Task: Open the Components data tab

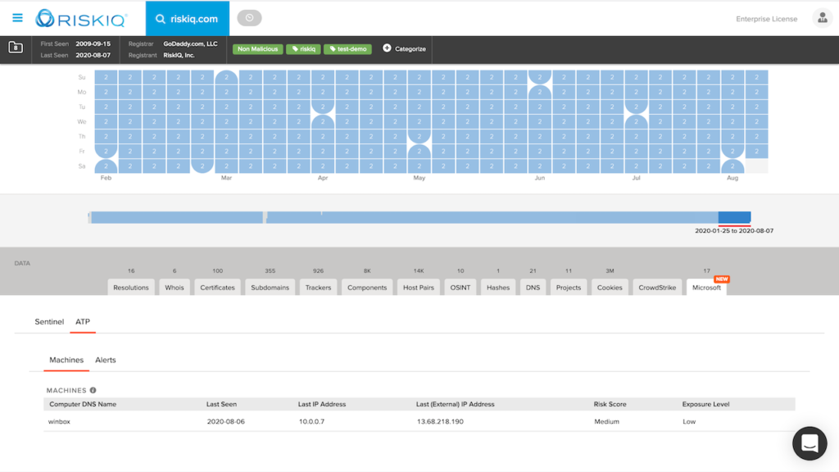Action: click(x=367, y=287)
